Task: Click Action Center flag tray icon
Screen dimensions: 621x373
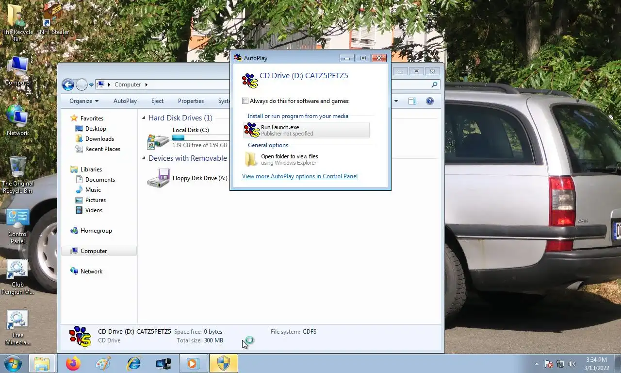Action: coord(549,364)
